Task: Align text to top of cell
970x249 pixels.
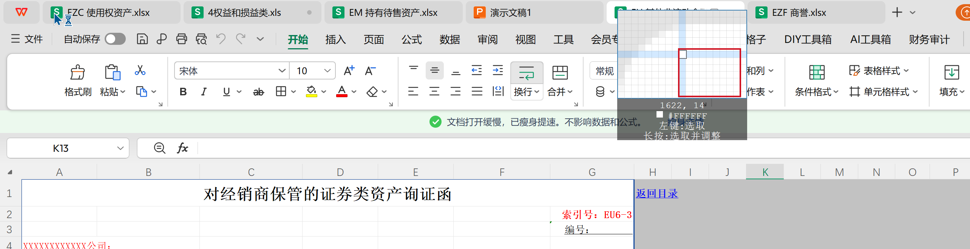Action: (x=414, y=70)
